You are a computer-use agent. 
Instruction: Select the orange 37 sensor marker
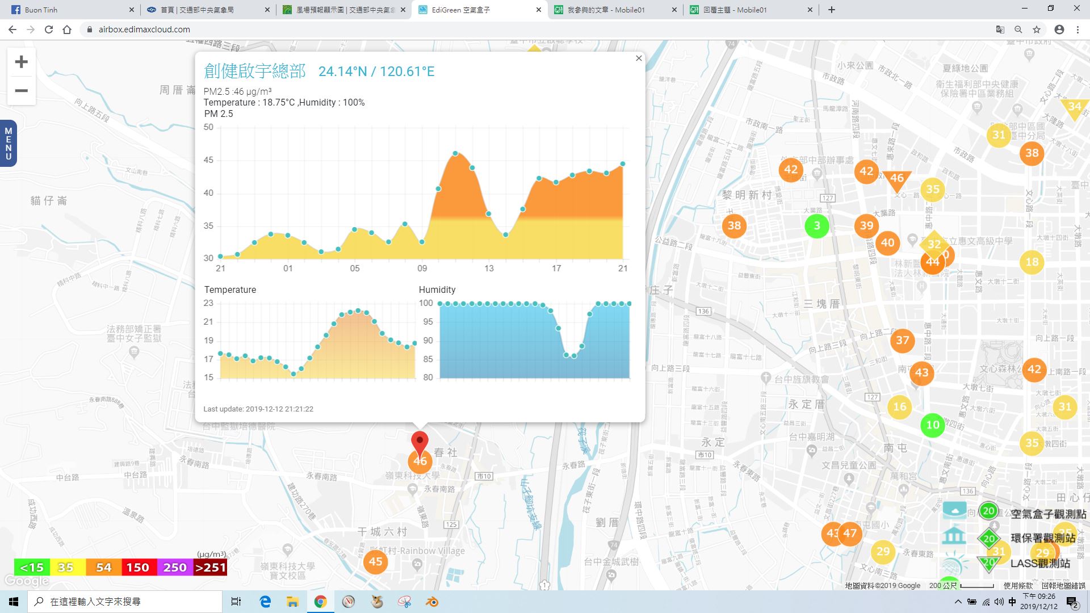click(902, 341)
